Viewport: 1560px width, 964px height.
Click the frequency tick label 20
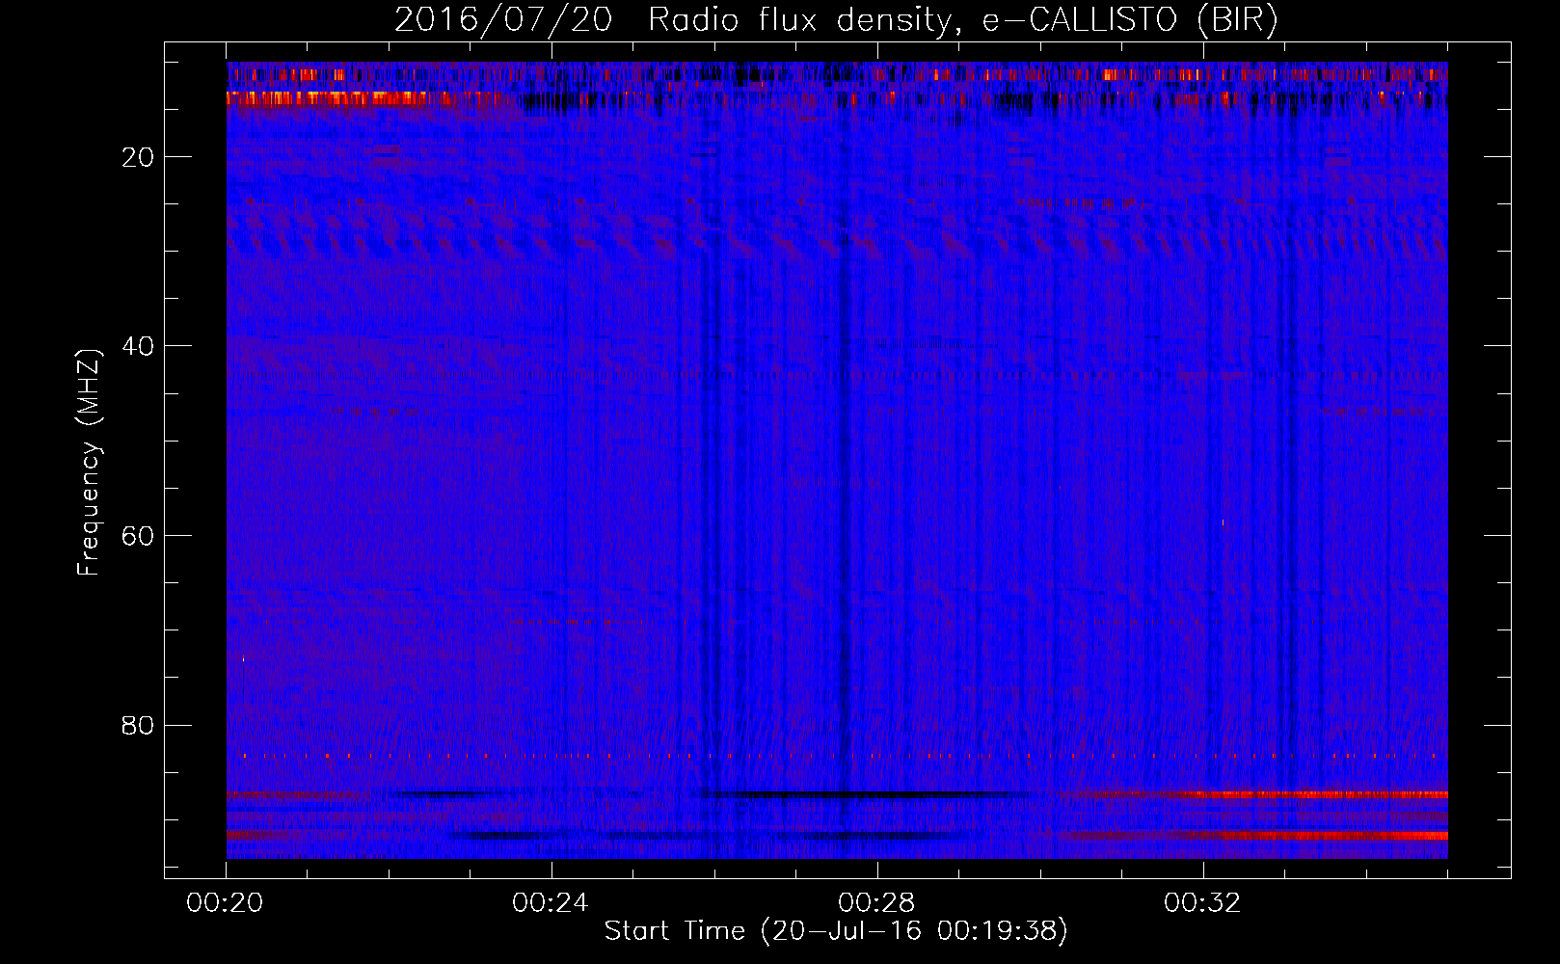(138, 157)
